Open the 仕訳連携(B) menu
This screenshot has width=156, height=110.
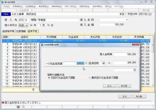click(31, 6)
